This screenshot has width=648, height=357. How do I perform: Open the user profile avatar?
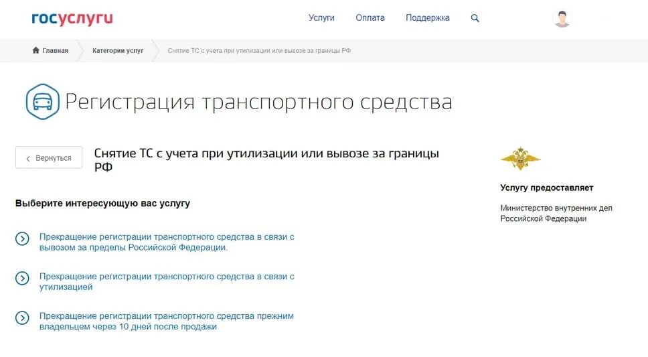click(x=562, y=19)
